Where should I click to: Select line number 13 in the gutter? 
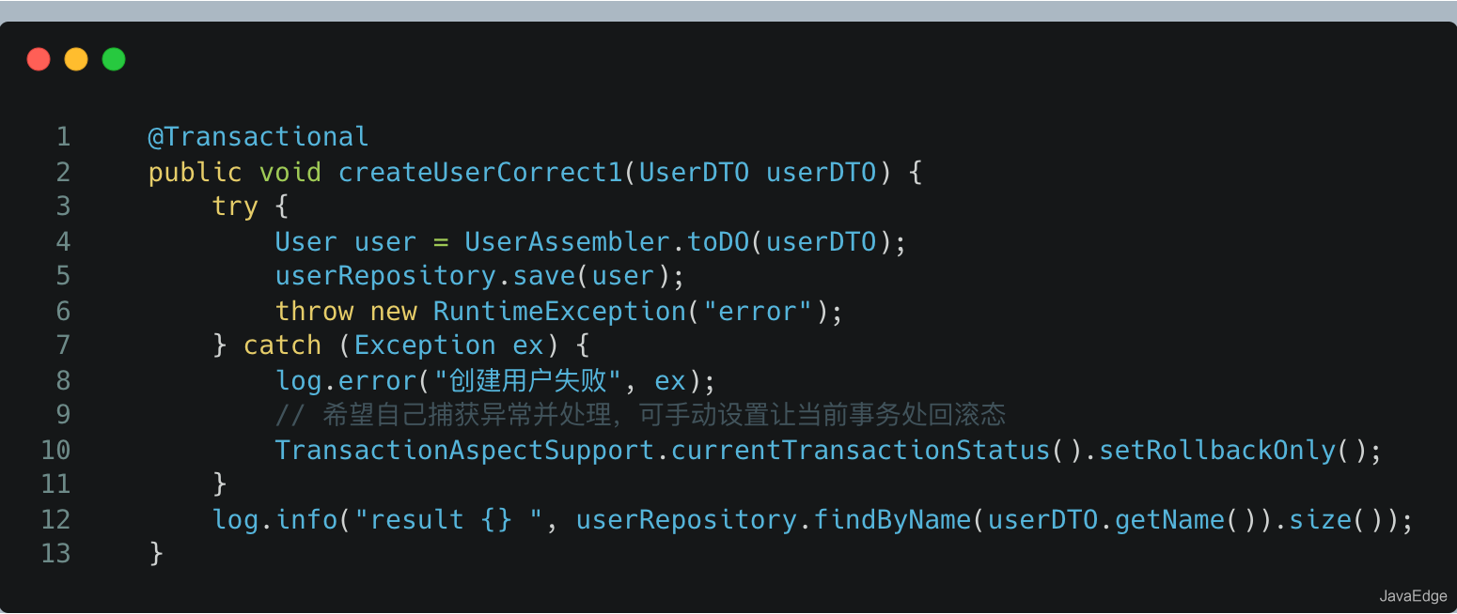pyautogui.click(x=56, y=553)
